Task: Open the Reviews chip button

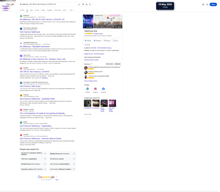Action: point(107,40)
